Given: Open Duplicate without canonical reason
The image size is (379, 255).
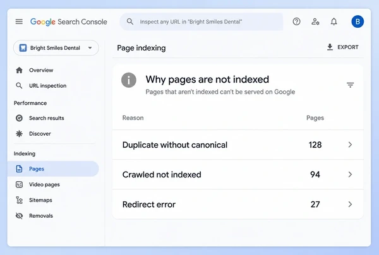Looking at the screenshot, I should point(175,145).
